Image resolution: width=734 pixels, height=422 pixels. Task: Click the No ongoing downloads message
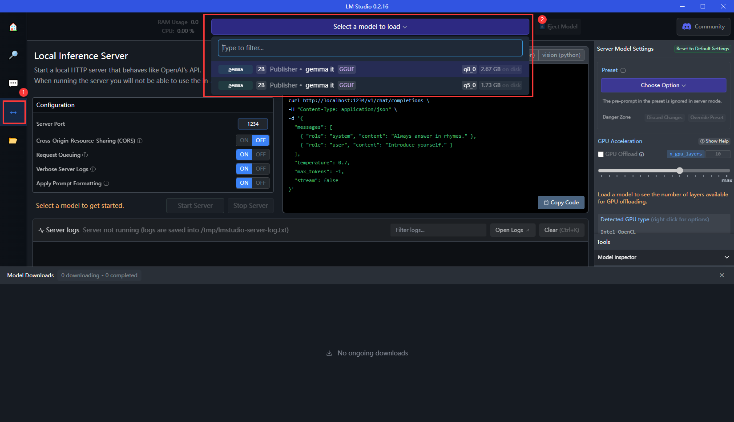click(367, 353)
